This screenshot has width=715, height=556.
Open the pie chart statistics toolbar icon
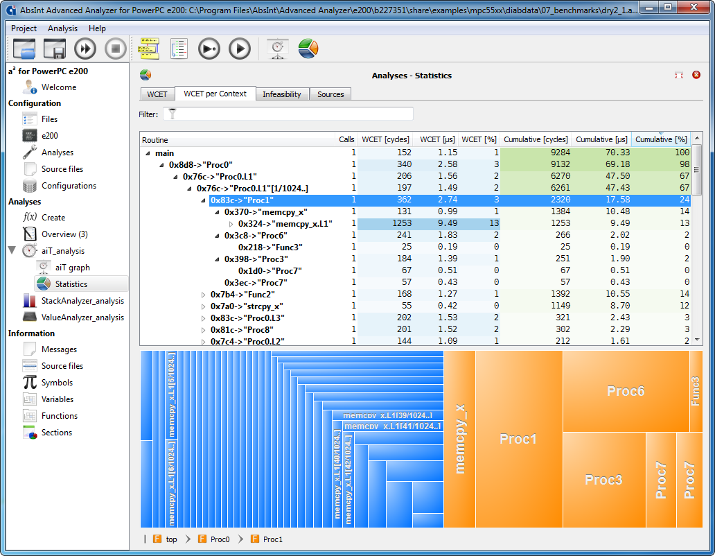pos(308,49)
